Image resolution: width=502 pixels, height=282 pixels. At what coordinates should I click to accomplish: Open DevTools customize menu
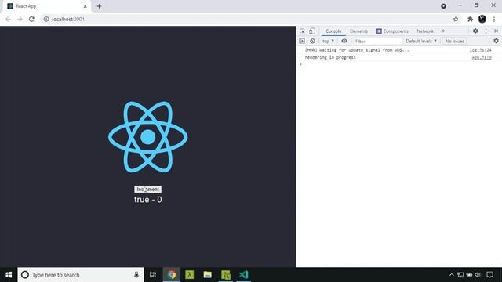(x=486, y=31)
